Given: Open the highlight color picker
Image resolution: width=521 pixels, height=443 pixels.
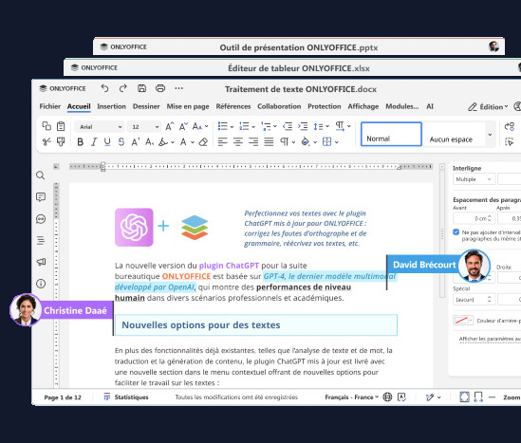Looking at the screenshot, I should pyautogui.click(x=166, y=142).
